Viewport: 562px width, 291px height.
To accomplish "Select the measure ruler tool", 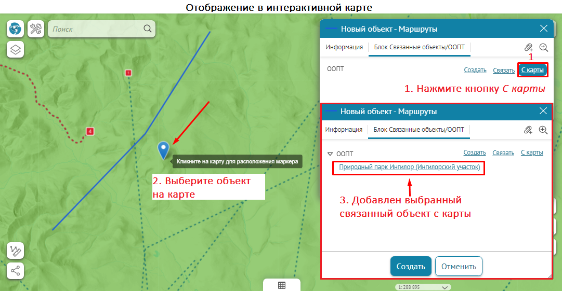I will (15, 251).
